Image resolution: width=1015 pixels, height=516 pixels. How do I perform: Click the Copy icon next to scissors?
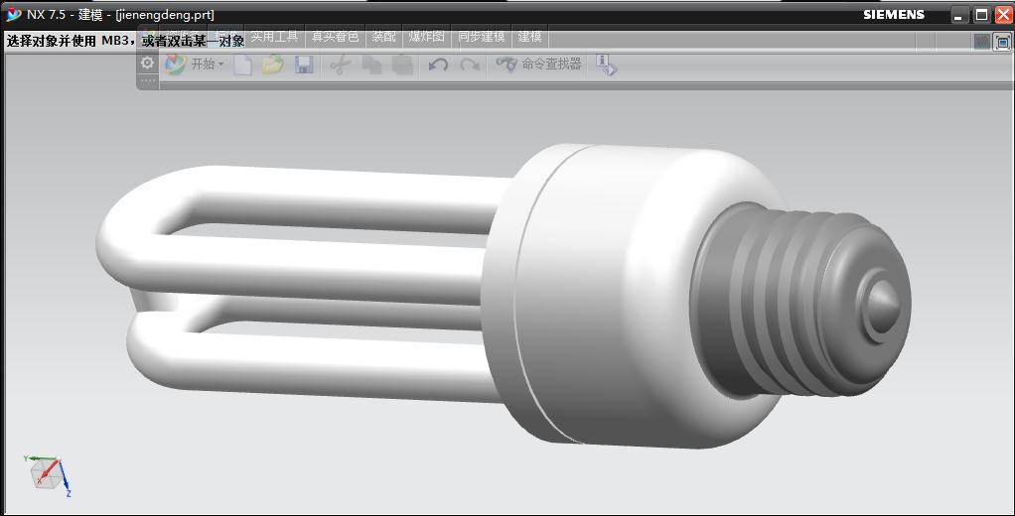[x=371, y=64]
